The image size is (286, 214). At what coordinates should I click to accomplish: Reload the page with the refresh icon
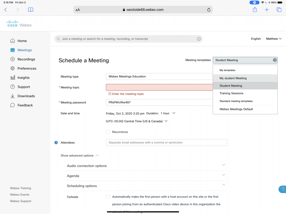(x=209, y=10)
